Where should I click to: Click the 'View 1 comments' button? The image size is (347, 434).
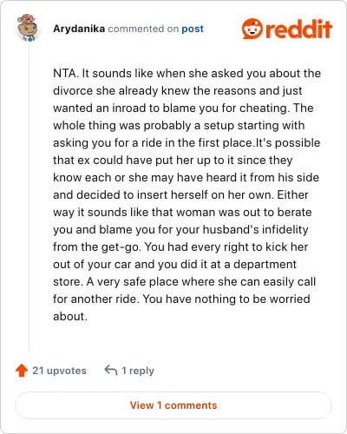pyautogui.click(x=173, y=405)
